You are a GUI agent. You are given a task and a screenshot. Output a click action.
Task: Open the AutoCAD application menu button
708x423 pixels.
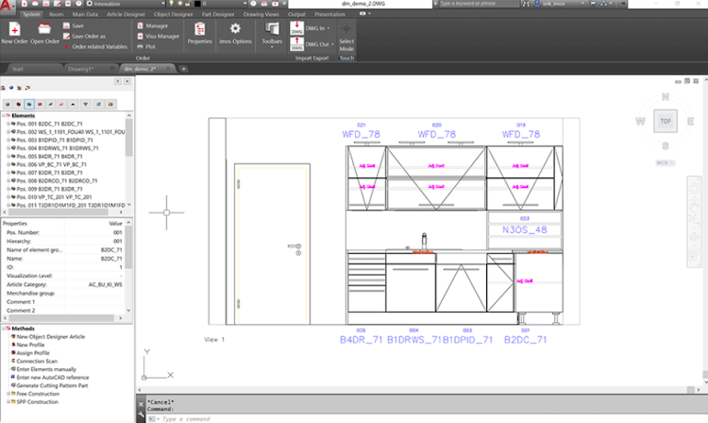click(x=7, y=8)
